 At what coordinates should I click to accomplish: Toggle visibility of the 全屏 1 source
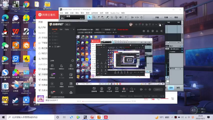click(x=50, y=46)
